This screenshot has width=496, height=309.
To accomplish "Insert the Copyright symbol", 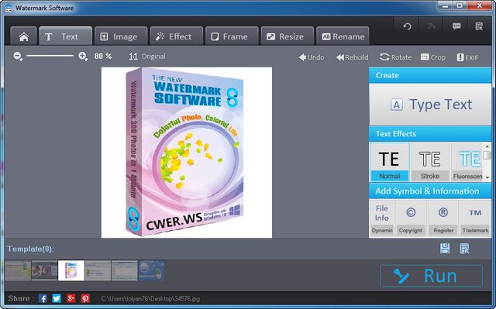I will pos(411,218).
